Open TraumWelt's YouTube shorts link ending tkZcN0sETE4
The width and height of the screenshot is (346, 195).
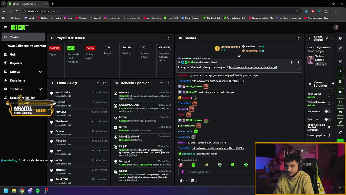pos(218,81)
